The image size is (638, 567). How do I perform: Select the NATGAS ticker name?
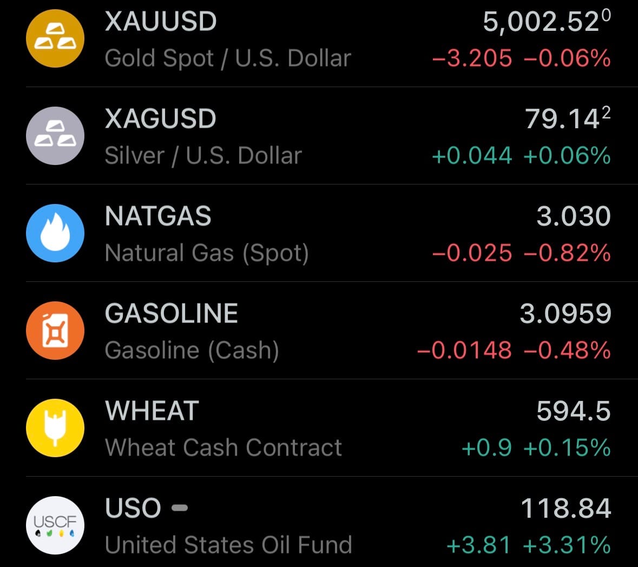click(x=158, y=216)
